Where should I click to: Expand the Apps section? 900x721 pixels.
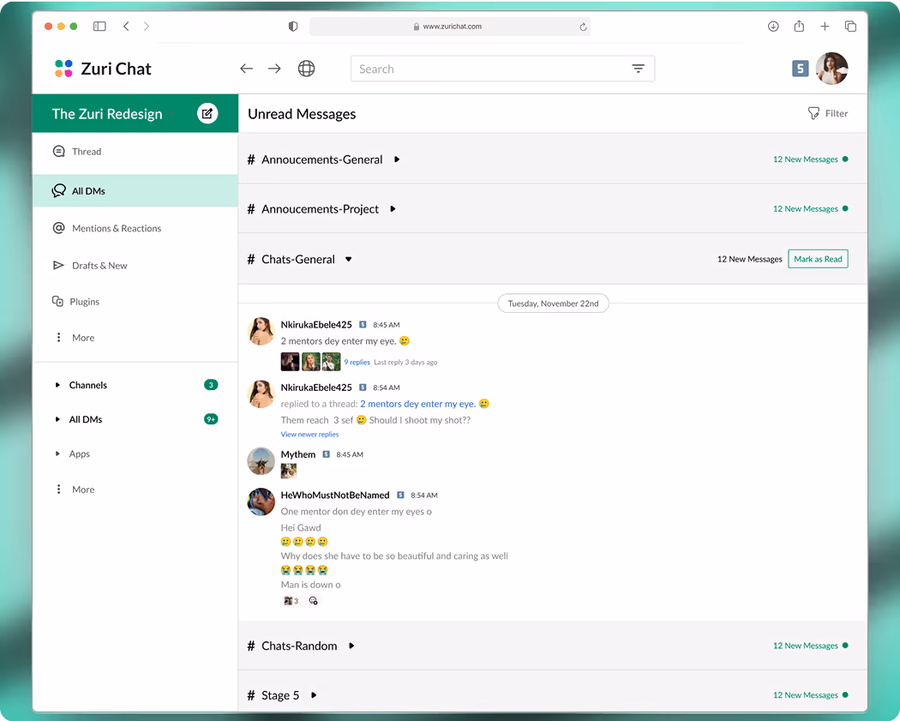point(57,454)
